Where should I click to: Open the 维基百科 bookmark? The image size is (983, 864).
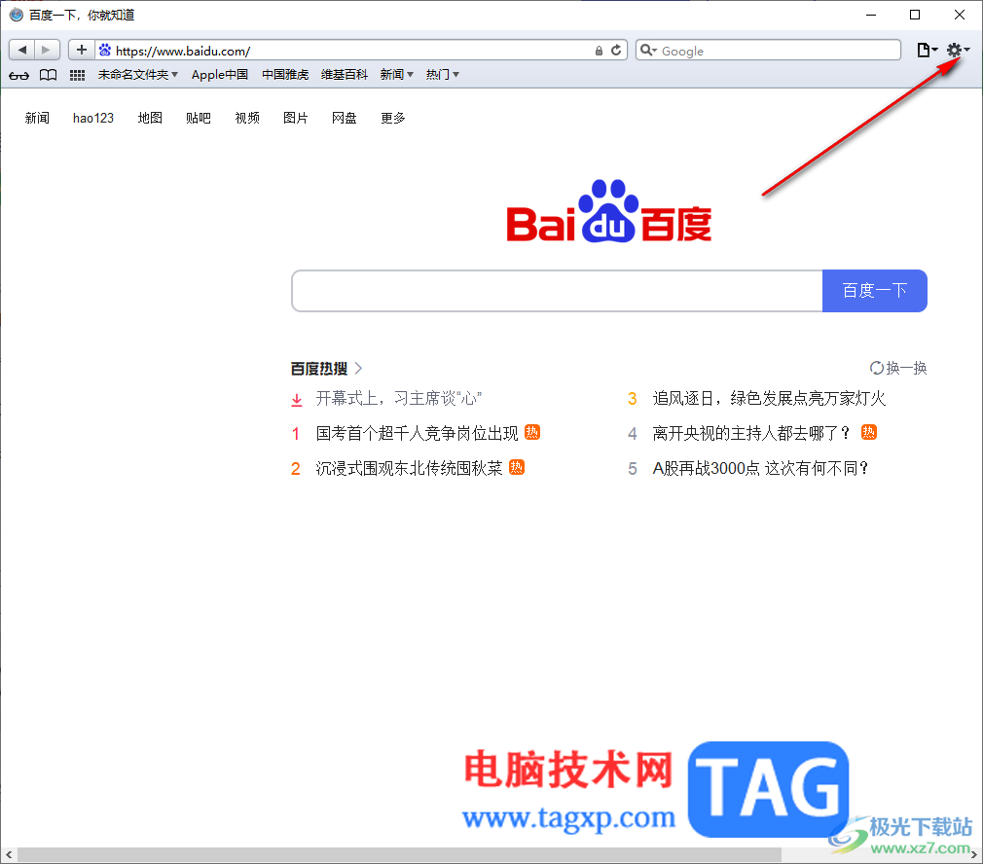point(344,74)
